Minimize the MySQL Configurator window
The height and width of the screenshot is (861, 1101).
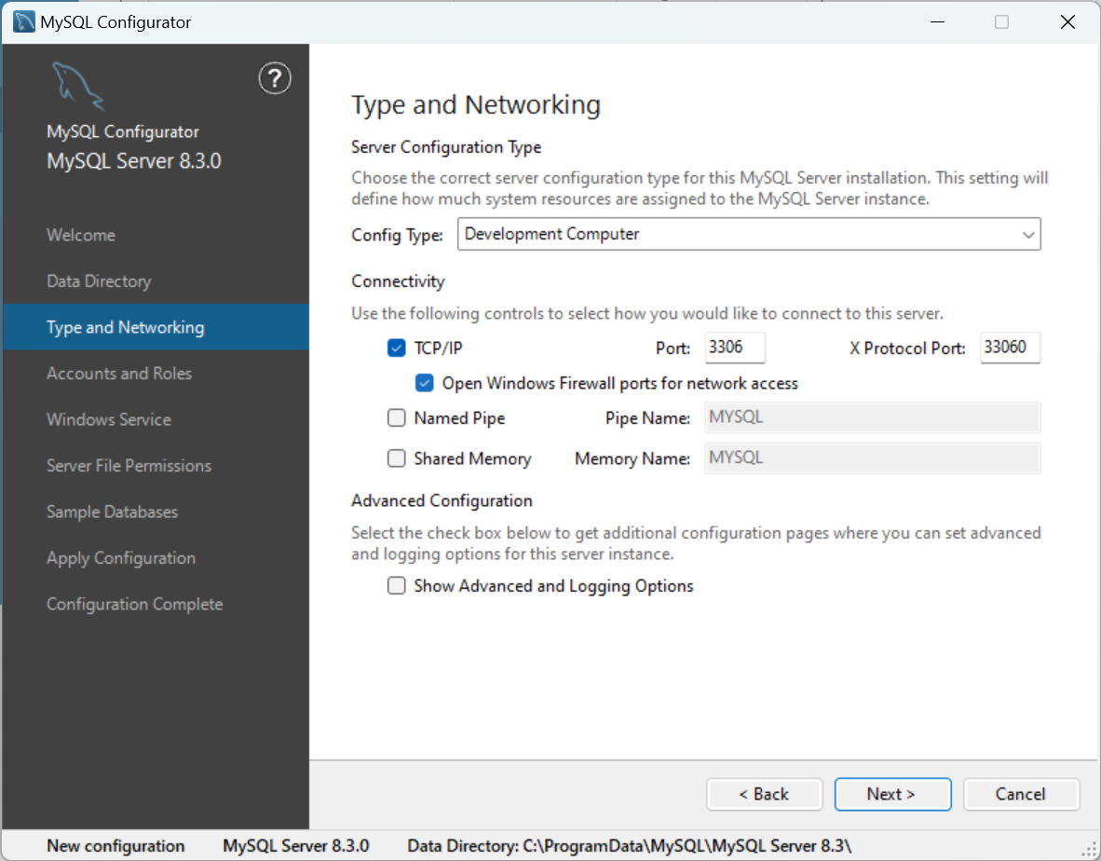click(937, 21)
